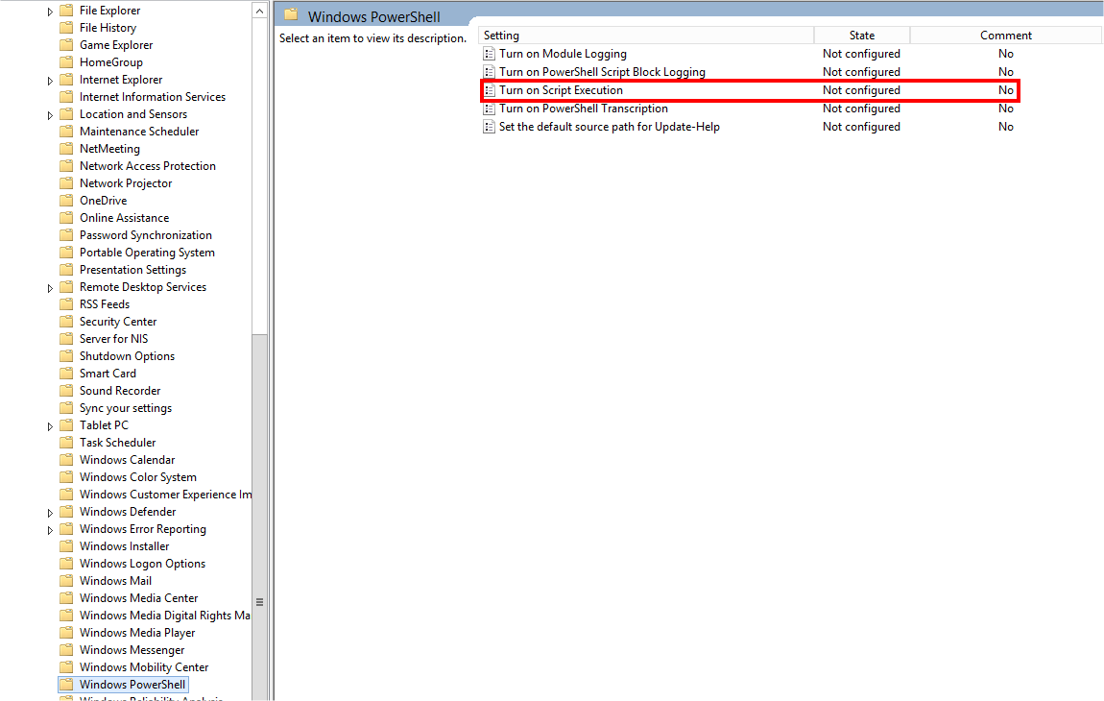
Task: Select Windows Media Center in tree
Action: pos(138,598)
